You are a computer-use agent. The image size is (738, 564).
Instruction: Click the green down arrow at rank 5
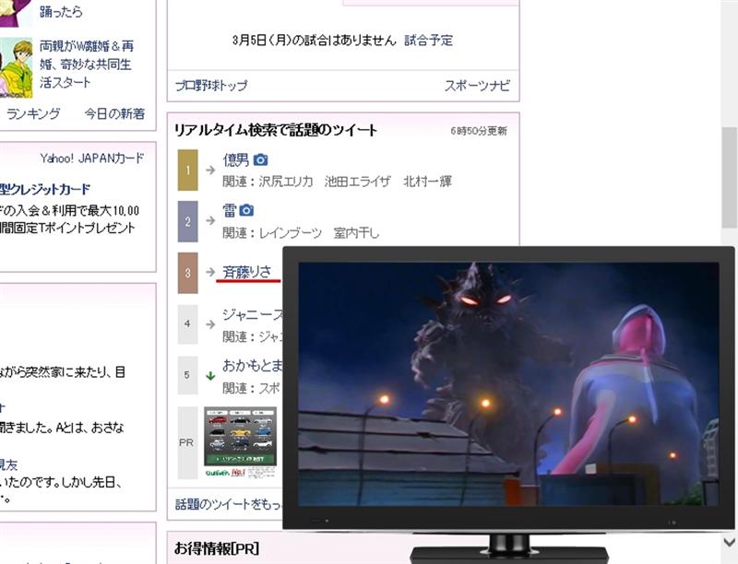[x=210, y=375]
